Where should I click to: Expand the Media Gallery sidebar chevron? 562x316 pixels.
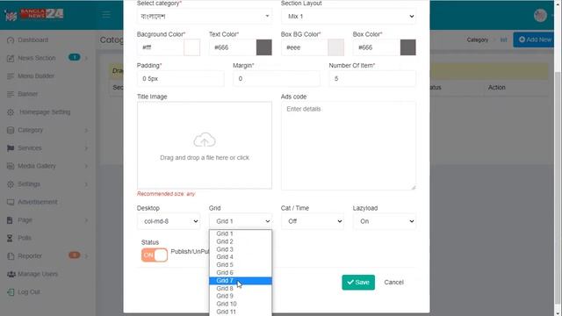86,166
